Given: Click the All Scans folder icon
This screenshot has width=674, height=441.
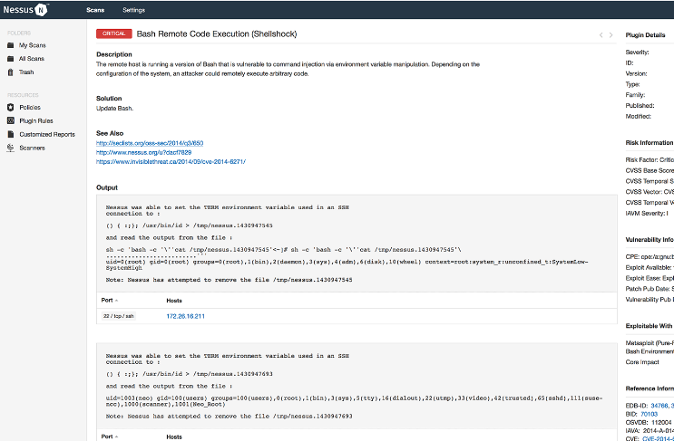Looking at the screenshot, I should click(x=11, y=59).
